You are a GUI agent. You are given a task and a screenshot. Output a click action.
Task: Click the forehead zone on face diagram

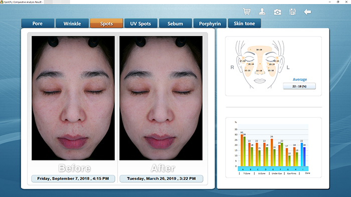click(x=259, y=49)
